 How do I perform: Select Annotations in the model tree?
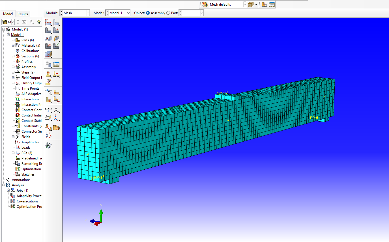pyautogui.click(x=21, y=180)
